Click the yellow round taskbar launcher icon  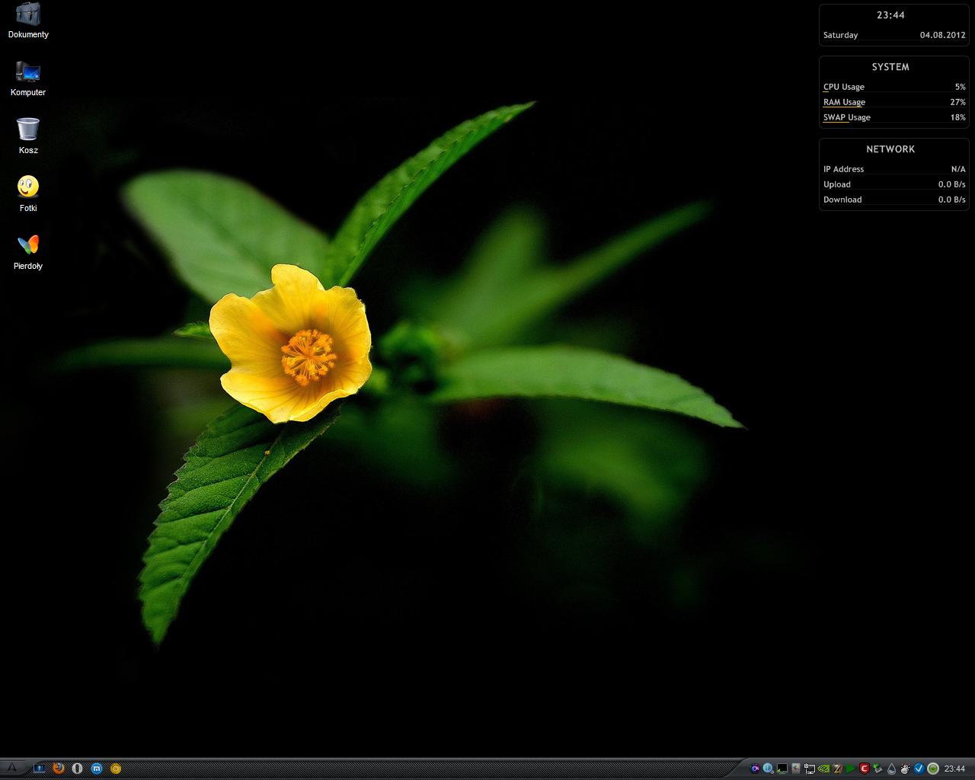[116, 769]
